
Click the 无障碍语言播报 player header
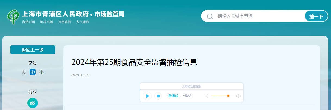[x=192, y=86]
